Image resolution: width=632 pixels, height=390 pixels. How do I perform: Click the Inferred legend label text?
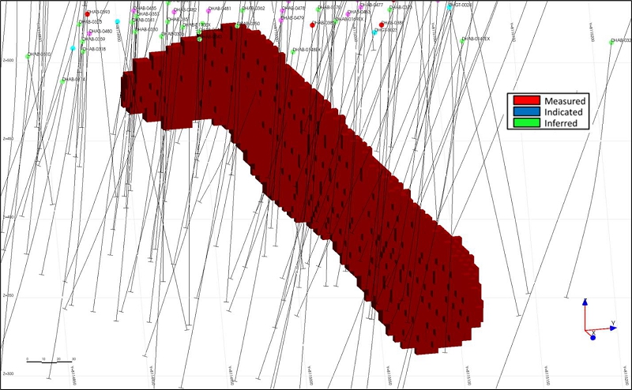(x=561, y=123)
